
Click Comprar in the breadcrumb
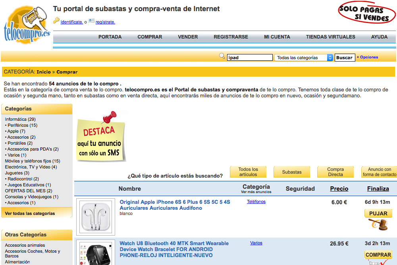click(67, 72)
